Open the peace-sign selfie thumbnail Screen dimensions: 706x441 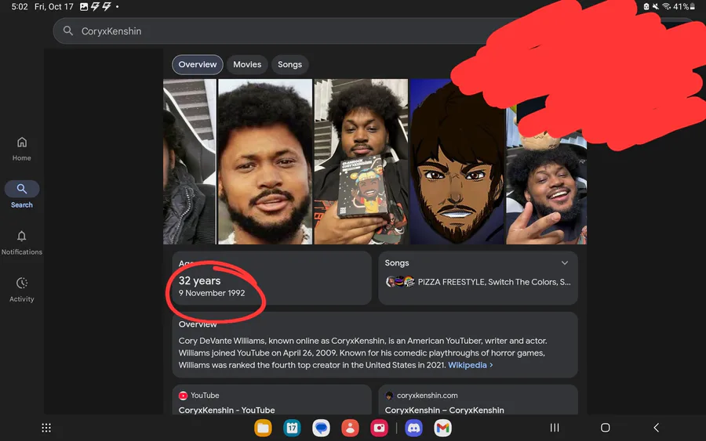point(546,189)
